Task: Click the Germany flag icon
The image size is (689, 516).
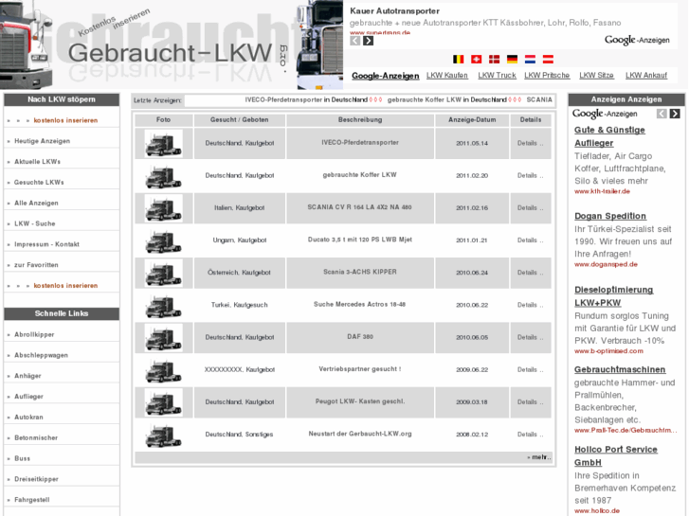Action: [x=513, y=59]
